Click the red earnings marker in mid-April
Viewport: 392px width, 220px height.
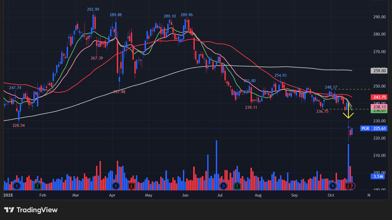131,186
